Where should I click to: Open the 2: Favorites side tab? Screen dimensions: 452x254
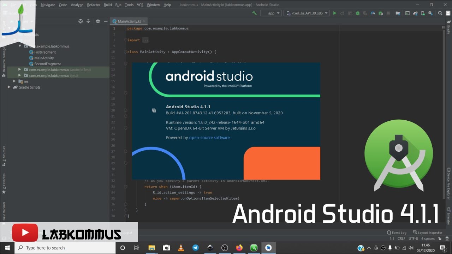(x=4, y=183)
